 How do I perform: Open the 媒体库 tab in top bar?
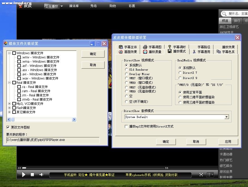(x=74, y=6)
